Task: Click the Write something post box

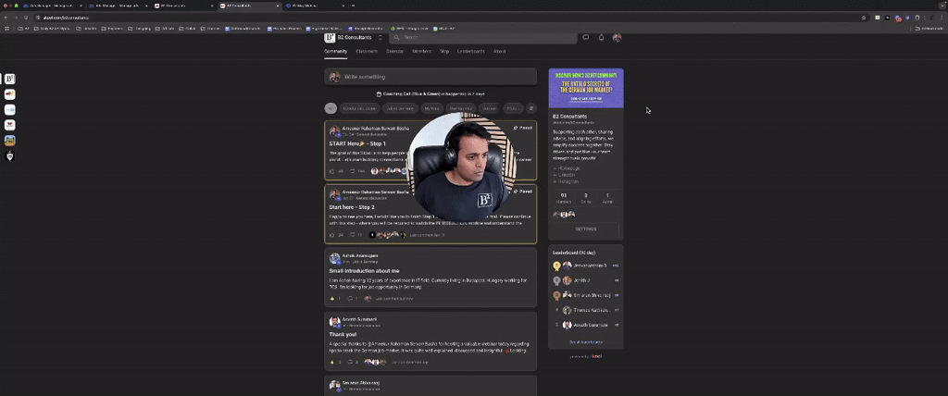Action: [430, 77]
